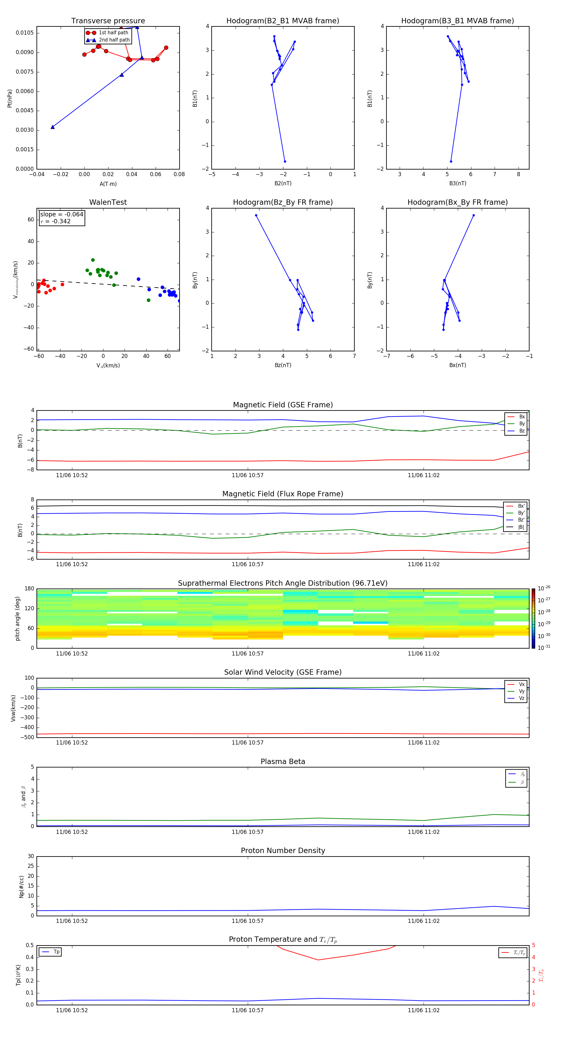This screenshot has height=1038, width=566.
Task: Select the "Proton Temperature and Te/Tp" title
Action: tap(283, 940)
